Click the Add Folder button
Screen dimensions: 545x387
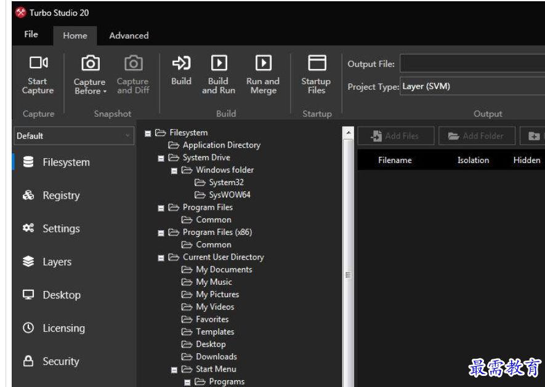(477, 136)
